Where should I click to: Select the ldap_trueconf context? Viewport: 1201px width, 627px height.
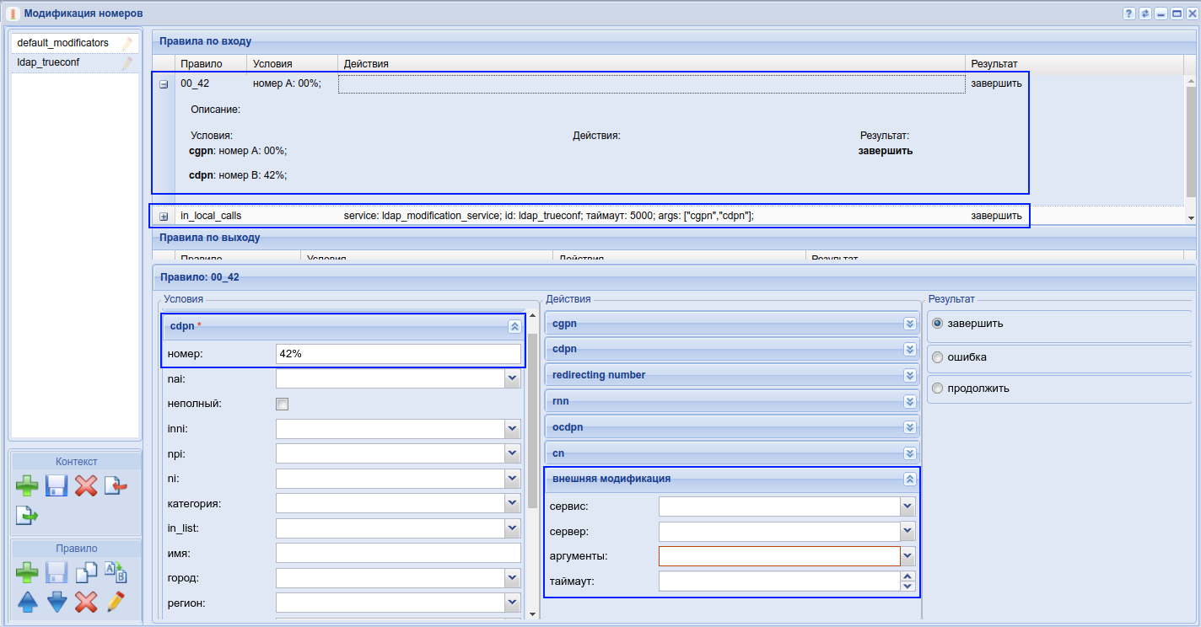click(x=48, y=62)
